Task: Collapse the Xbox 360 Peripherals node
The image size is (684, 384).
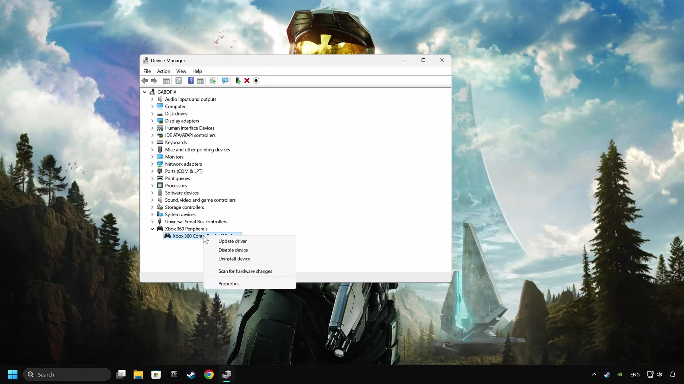Action: [152, 229]
